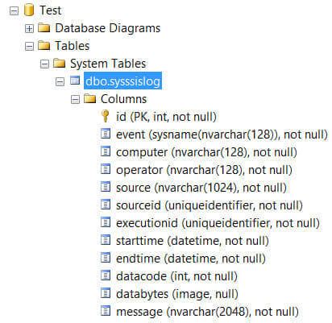Select the highlighted dbo.sysssislog label
This screenshot has height=323, width=332.
122,81
